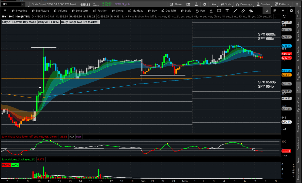
Task: Click the All grid button
Action: [283, 11]
